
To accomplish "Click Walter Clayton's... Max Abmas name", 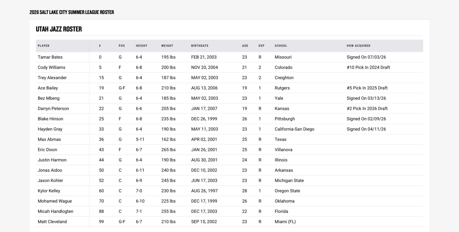I will click(x=49, y=139).
